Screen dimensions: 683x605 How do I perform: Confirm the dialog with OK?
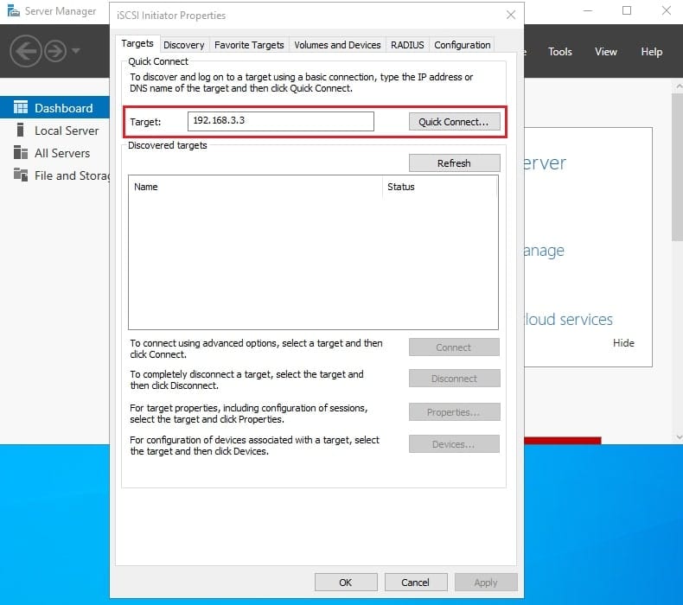(x=346, y=583)
